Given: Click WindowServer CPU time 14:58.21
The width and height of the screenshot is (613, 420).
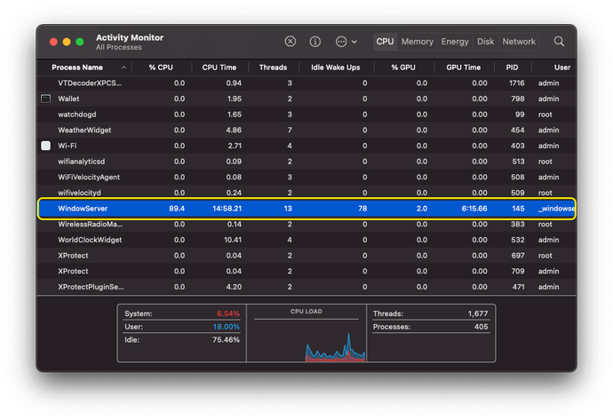Looking at the screenshot, I should pyautogui.click(x=227, y=209).
